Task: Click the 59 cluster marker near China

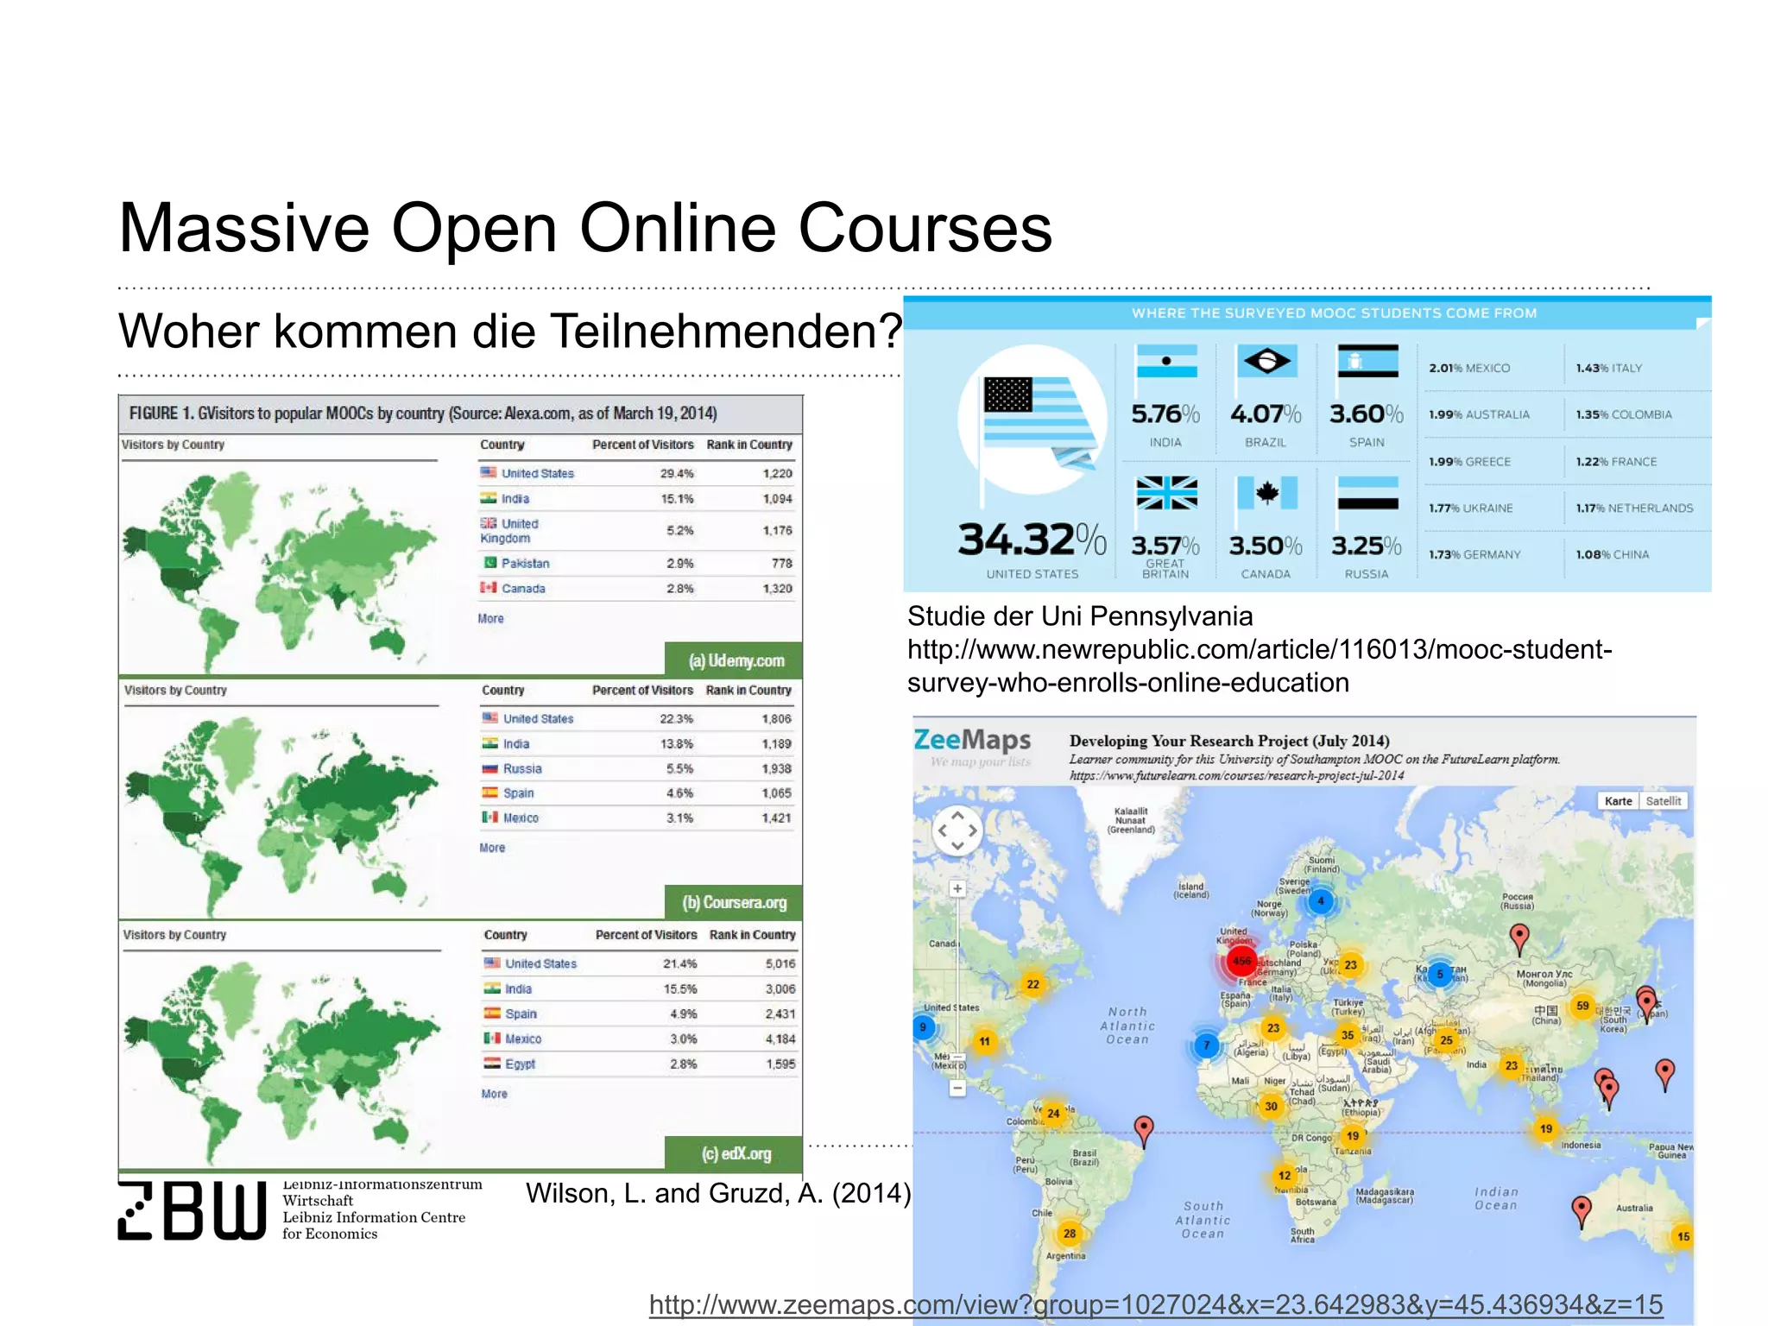Action: (1582, 1006)
